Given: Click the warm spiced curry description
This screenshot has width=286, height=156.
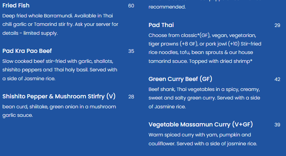Looking at the screenshot, I should pos(203,139).
